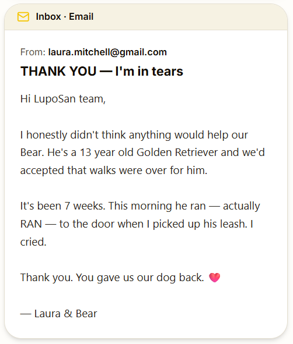
Task: Click the word "cried." in the email
Action: (33, 242)
